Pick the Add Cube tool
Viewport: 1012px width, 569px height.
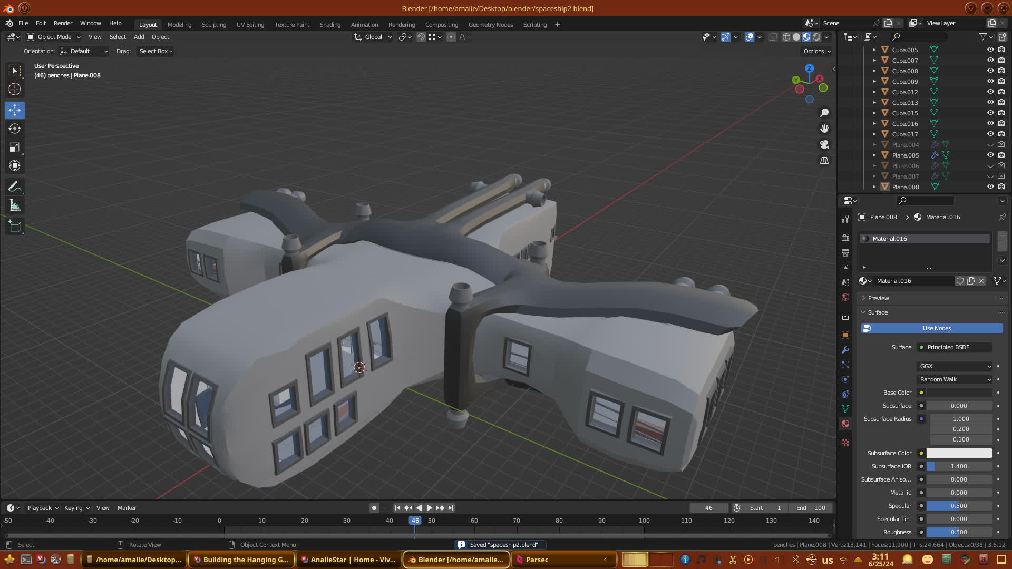pos(15,227)
